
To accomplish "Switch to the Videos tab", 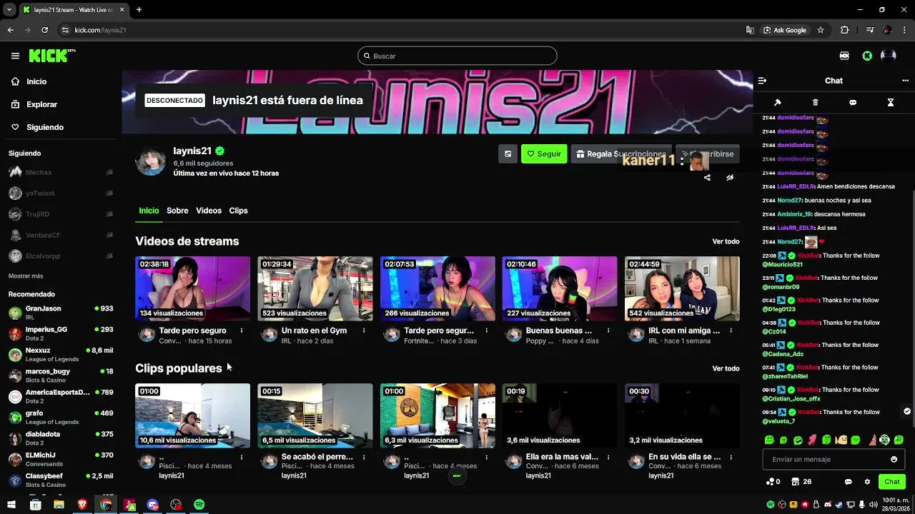I will click(x=209, y=211).
